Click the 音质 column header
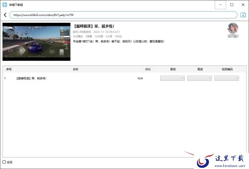Screen dimensions: 249x169 [x=173, y=69]
